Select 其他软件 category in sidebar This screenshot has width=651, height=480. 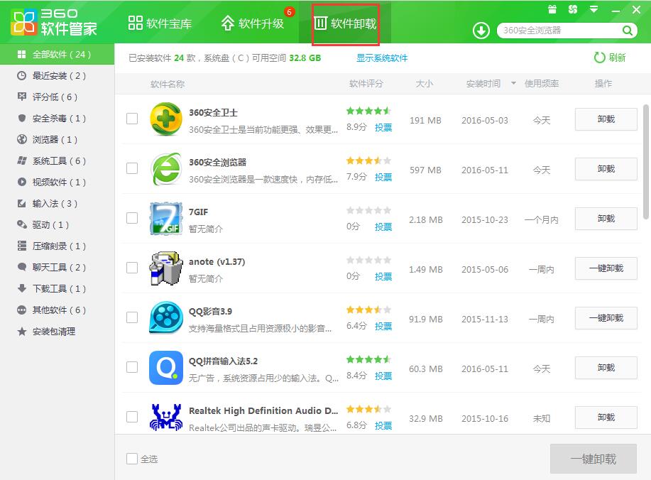pos(57,310)
